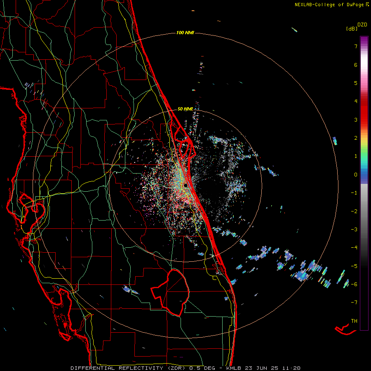Click the 1 value on color scale
Image resolution: width=371 pixels, height=371 pixels.
[x=356, y=156]
